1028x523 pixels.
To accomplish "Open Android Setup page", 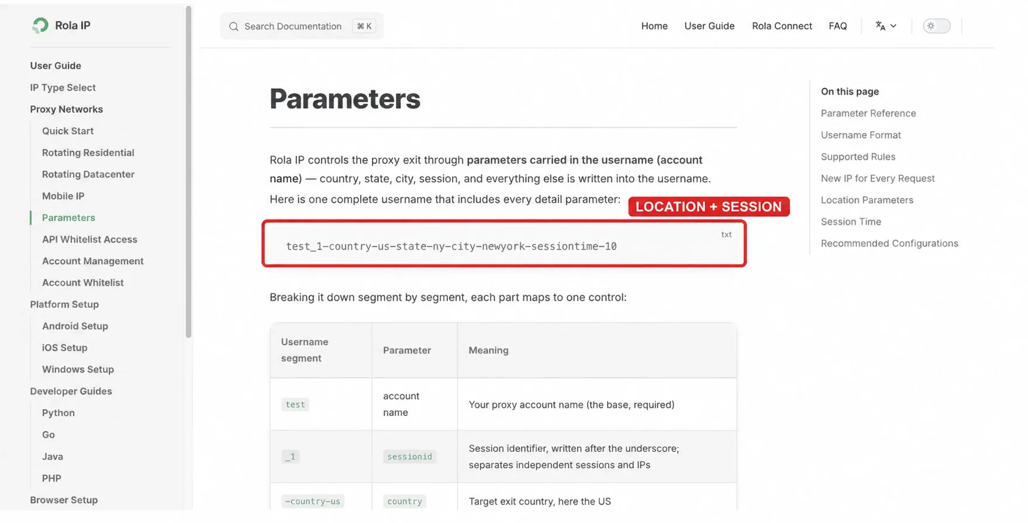I will [75, 325].
